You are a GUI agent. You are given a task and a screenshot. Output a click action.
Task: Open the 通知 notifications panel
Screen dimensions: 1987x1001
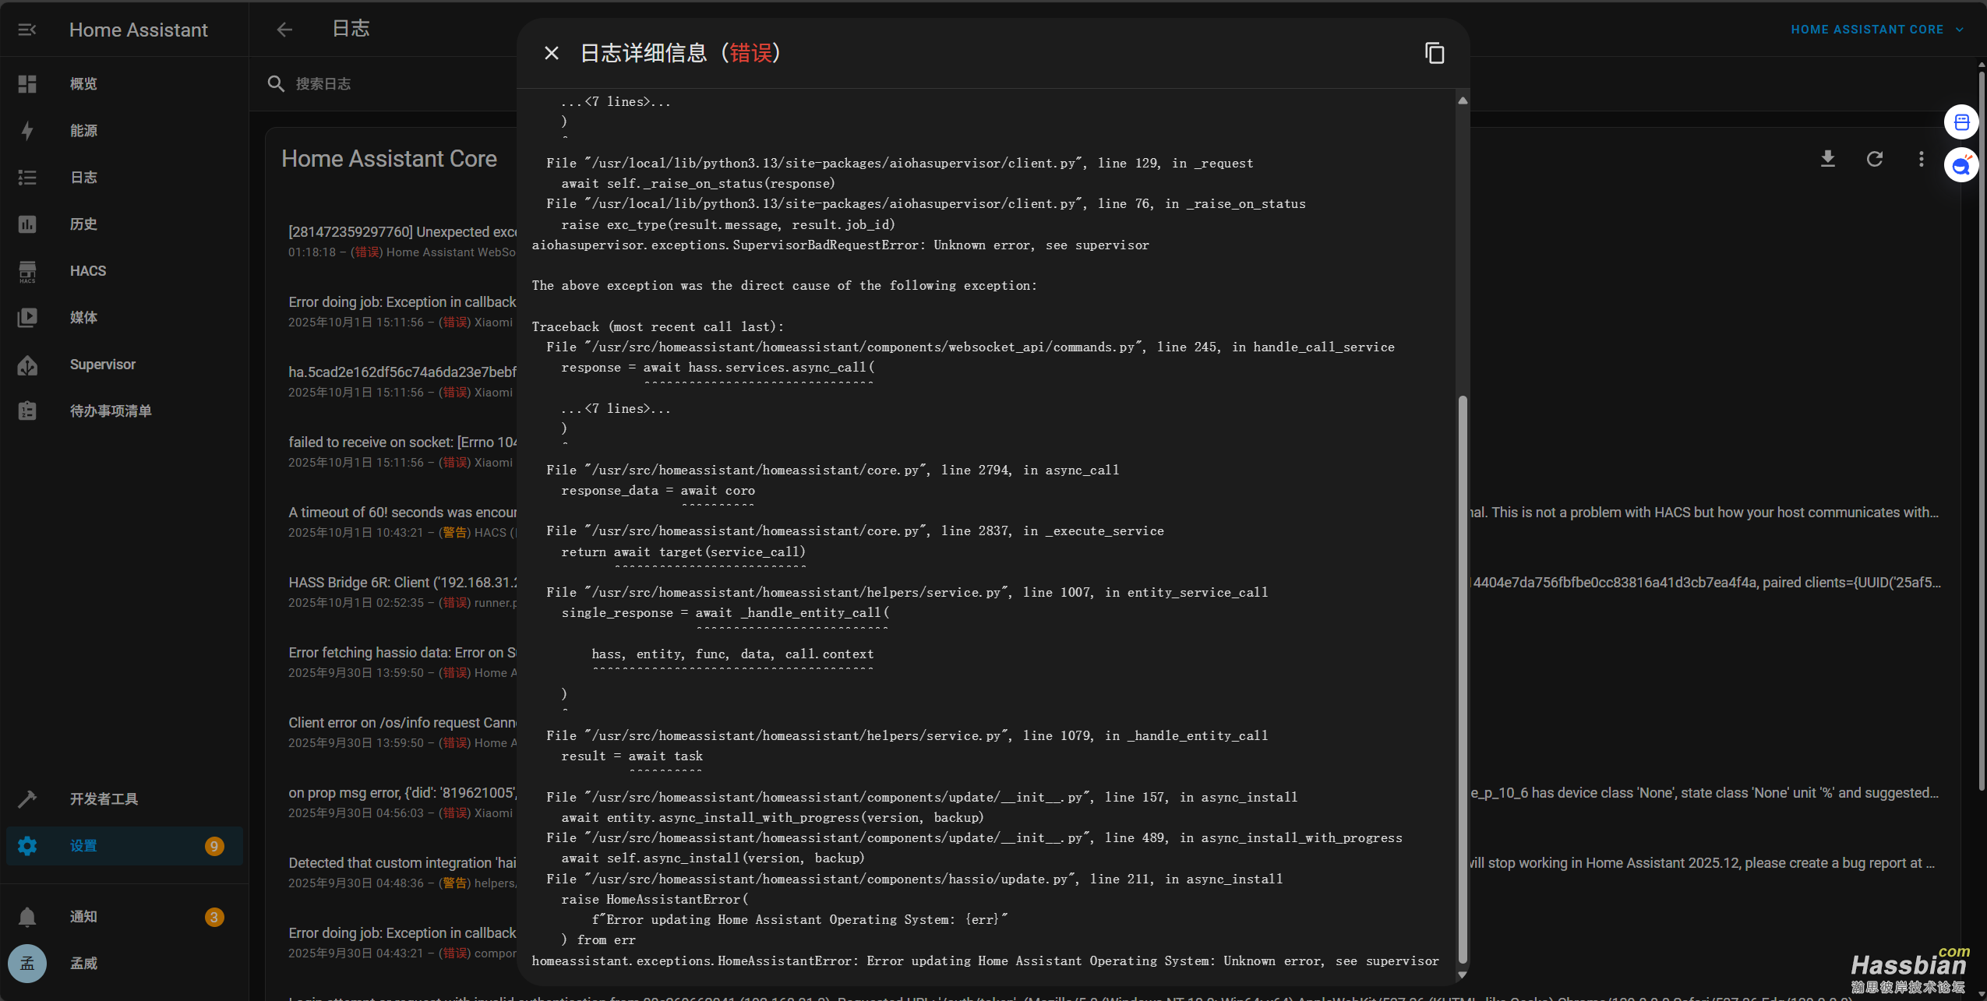[x=83, y=917]
